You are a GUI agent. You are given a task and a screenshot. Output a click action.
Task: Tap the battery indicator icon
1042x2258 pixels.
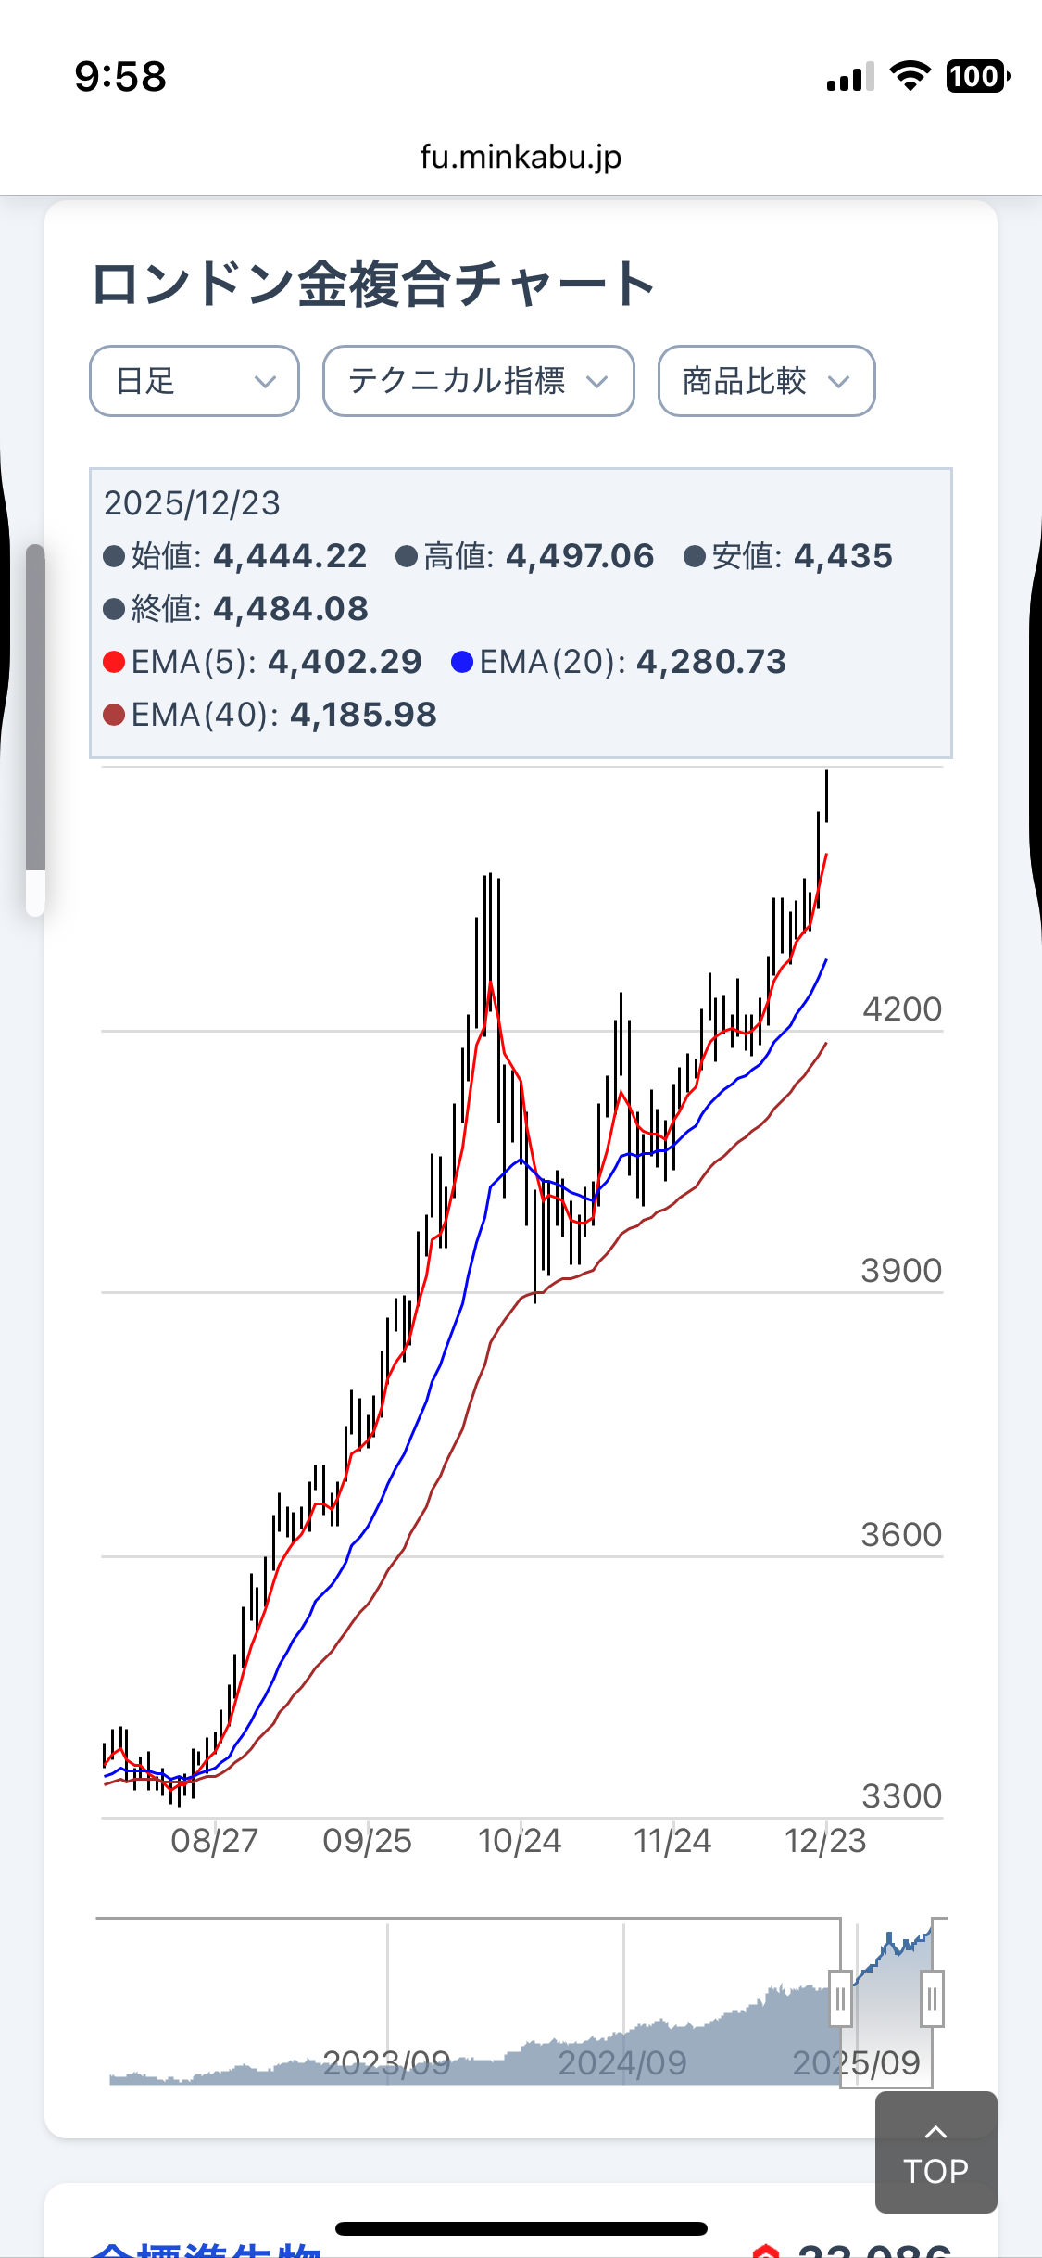976,76
